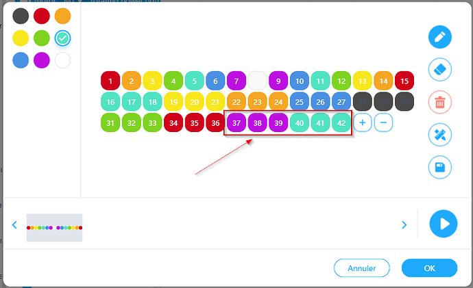Select the LED strip frame thumbnail
Image resolution: width=473 pixels, height=288 pixels.
(x=55, y=228)
